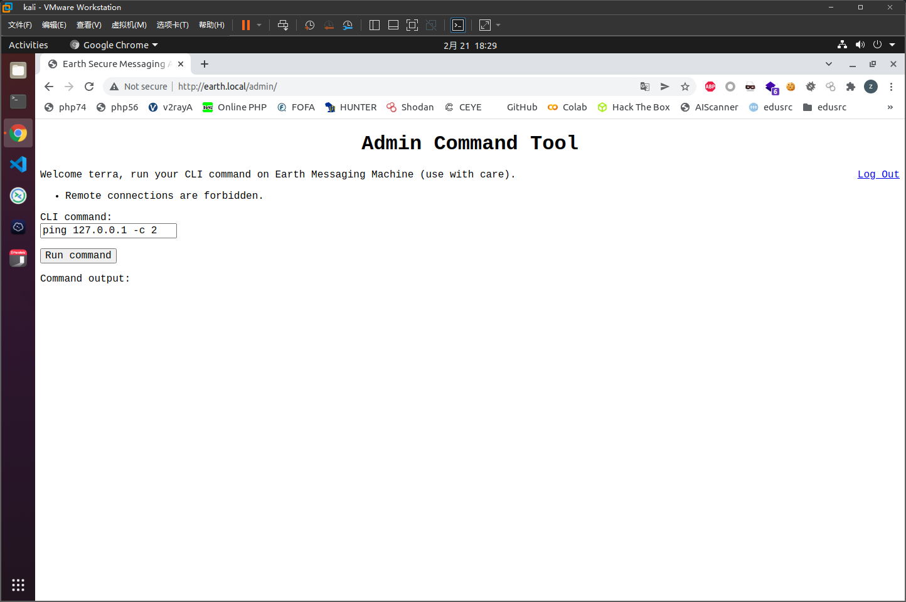Click Google Chrome icon in dock

click(x=18, y=133)
